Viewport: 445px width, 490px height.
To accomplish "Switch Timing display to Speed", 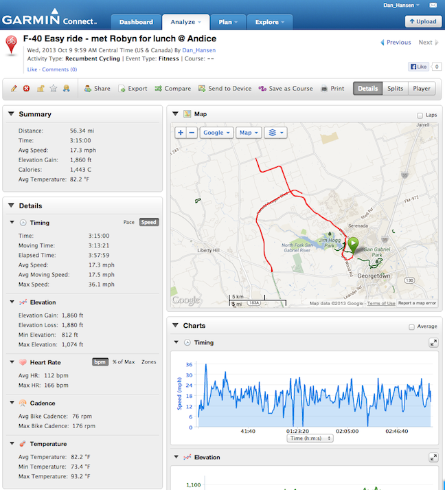I will tap(149, 222).
